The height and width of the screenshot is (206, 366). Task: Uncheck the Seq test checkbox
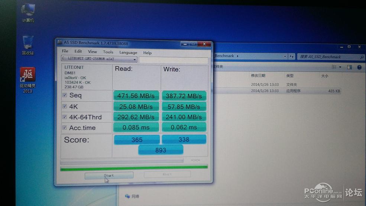click(65, 95)
